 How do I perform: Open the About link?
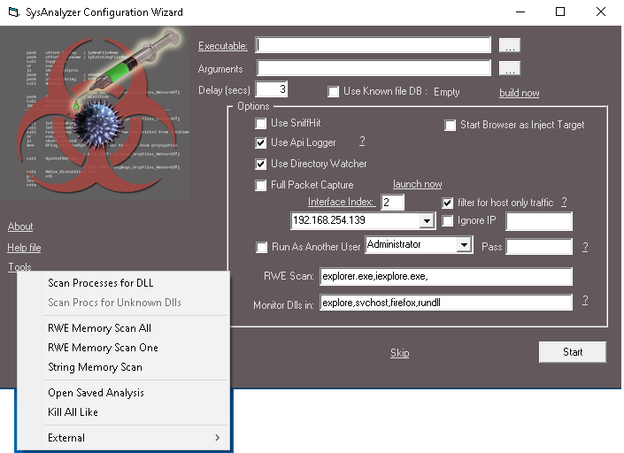[x=20, y=226]
